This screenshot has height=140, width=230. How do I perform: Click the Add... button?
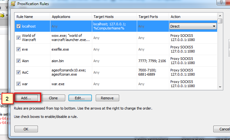26,98
